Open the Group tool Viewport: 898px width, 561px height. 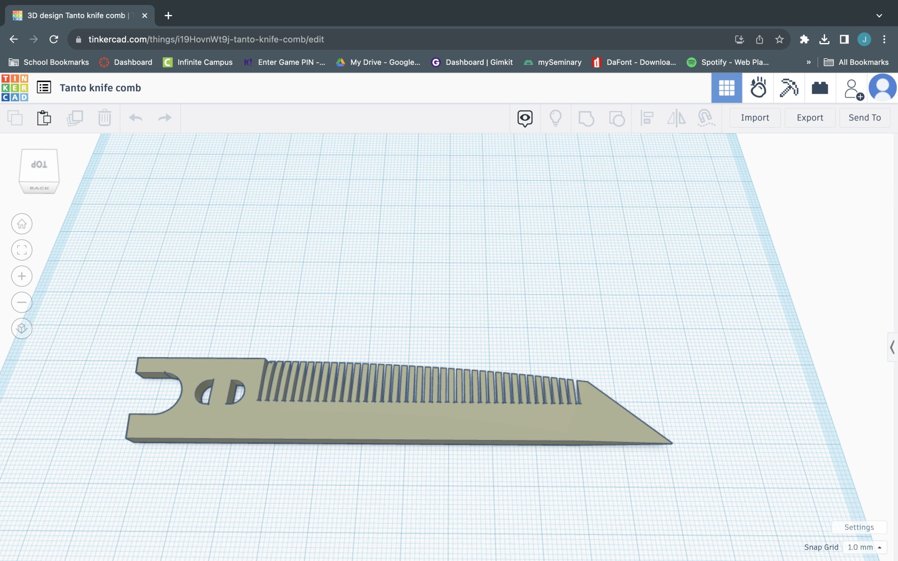587,117
